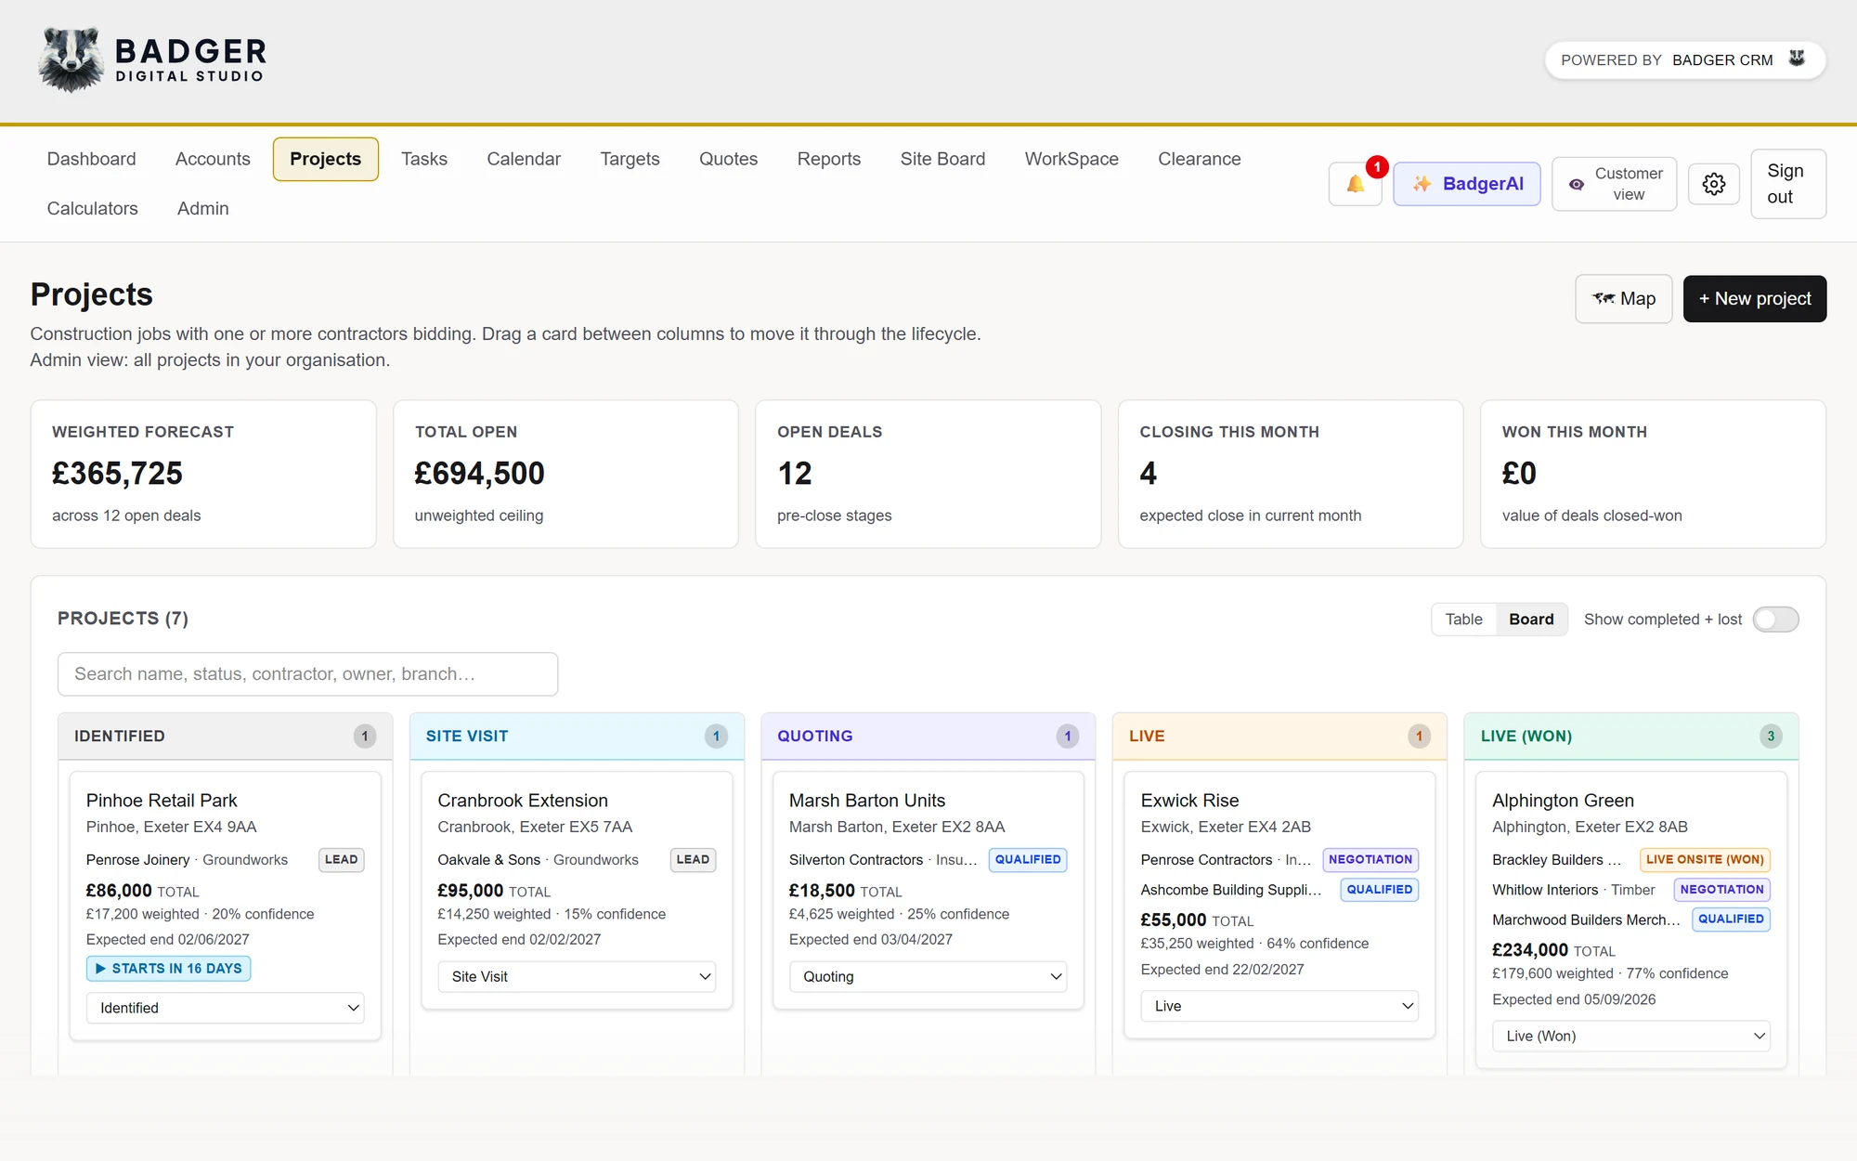Open Exwick Rise Live stage dropdown
Viewport: 1857px width, 1161px height.
(x=1279, y=1006)
